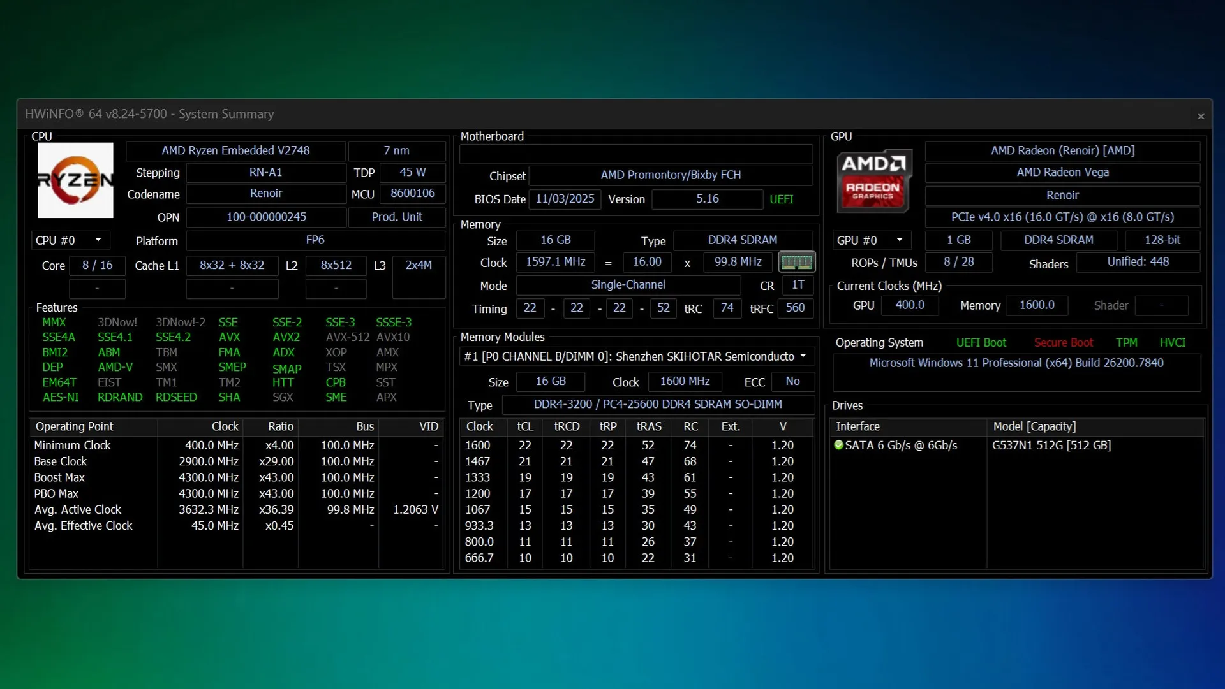Screen dimensions: 1225x689
Task: Click the Windows 11 Professional OS text field
Action: 1016,363
